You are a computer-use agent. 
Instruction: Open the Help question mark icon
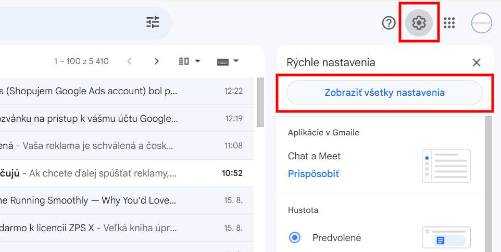tap(389, 23)
